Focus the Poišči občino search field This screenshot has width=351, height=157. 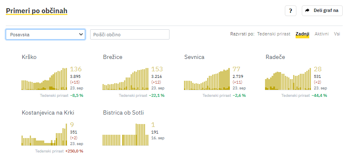click(x=130, y=35)
